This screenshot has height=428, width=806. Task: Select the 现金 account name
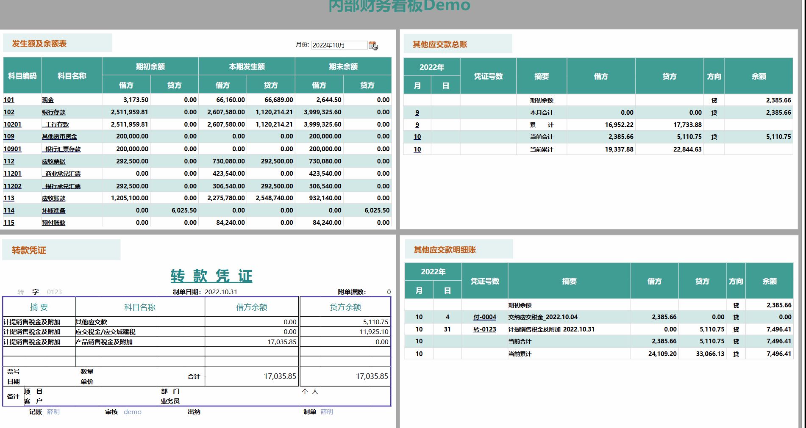pos(48,100)
